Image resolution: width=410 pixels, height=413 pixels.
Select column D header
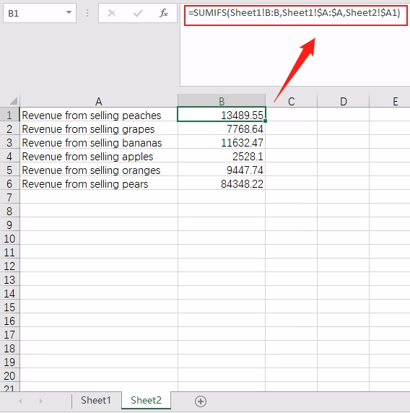pyautogui.click(x=344, y=101)
